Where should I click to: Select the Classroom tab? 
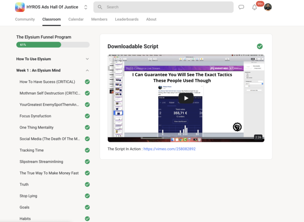point(52,19)
